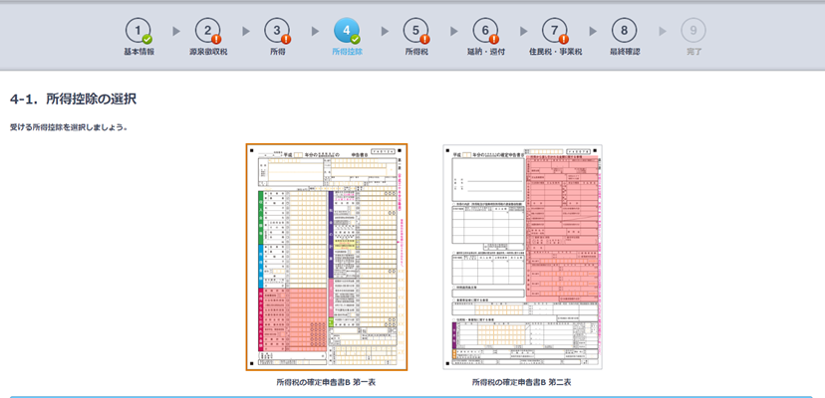
Task: Go to step 7 circle 住民税・事業税
Action: (555, 30)
